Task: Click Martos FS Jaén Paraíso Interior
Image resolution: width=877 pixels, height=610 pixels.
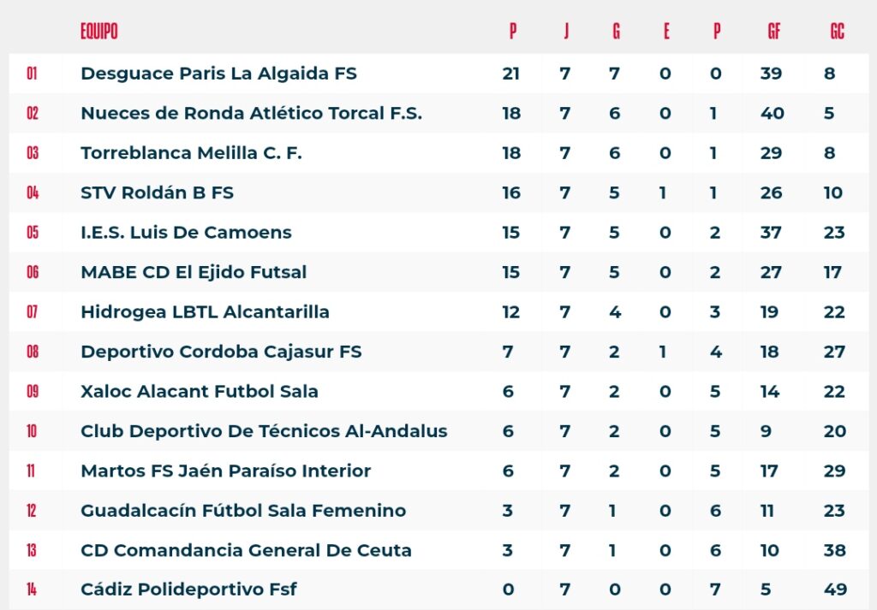Action: [x=225, y=471]
